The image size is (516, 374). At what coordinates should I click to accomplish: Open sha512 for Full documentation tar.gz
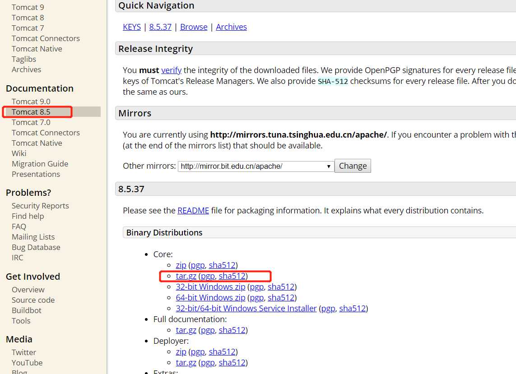tap(232, 330)
